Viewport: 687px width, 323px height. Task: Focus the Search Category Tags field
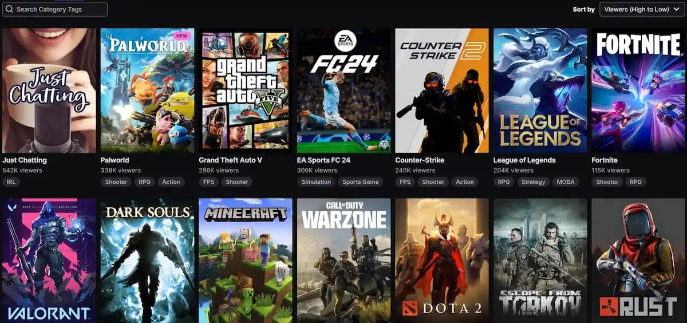click(55, 9)
